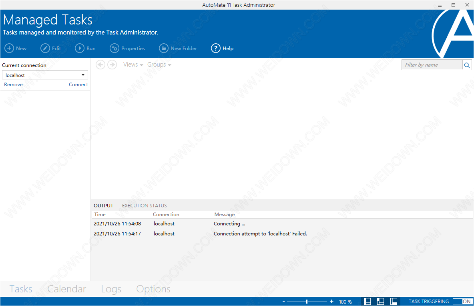Create a New Folder from the toolbar
The height and width of the screenshot is (306, 474).
[163, 49]
